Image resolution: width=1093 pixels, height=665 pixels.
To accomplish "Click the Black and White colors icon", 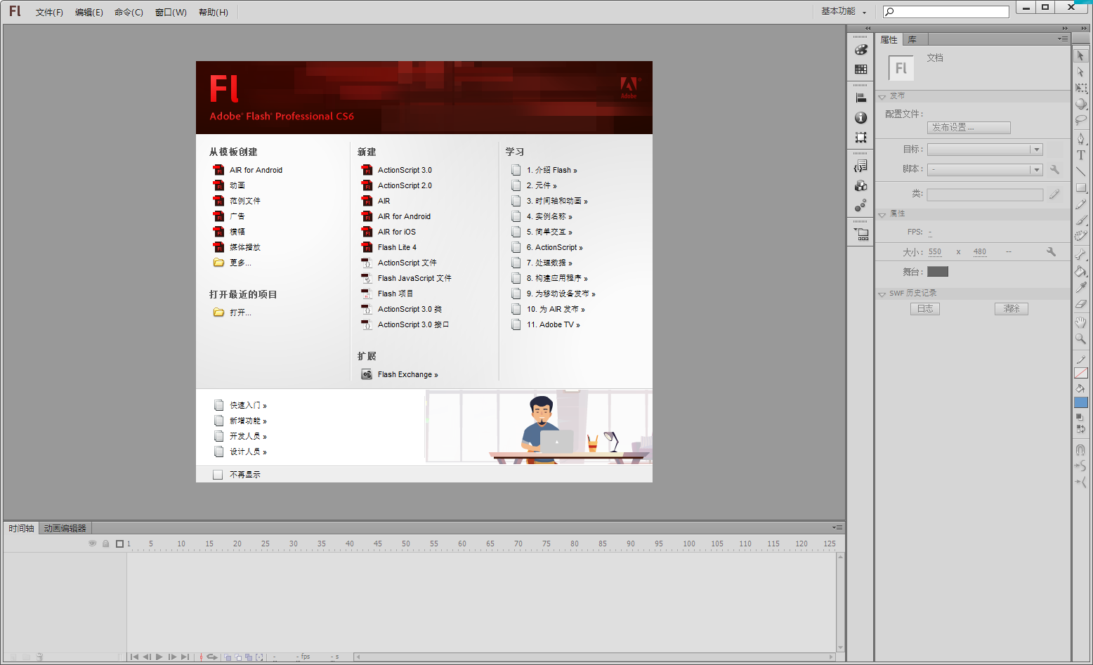I will 1080,417.
